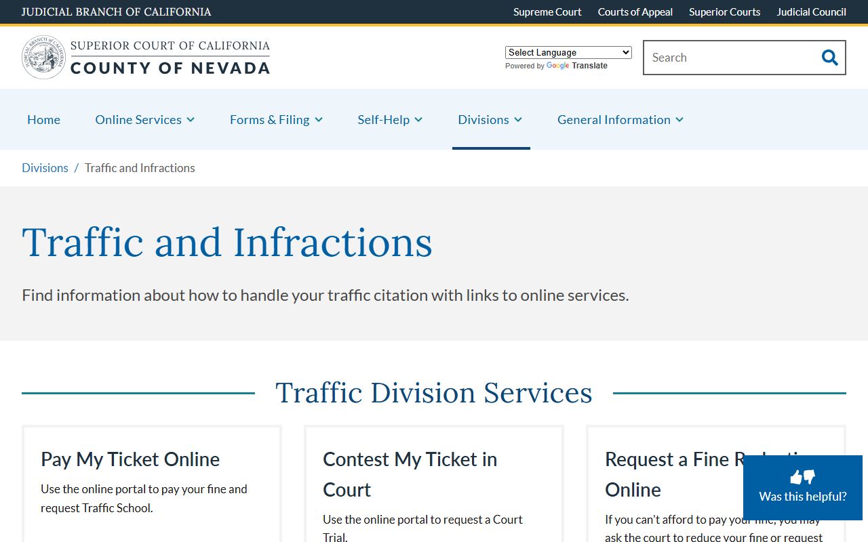Image resolution: width=868 pixels, height=542 pixels.
Task: Open the Superior Courts link
Action: coord(724,12)
